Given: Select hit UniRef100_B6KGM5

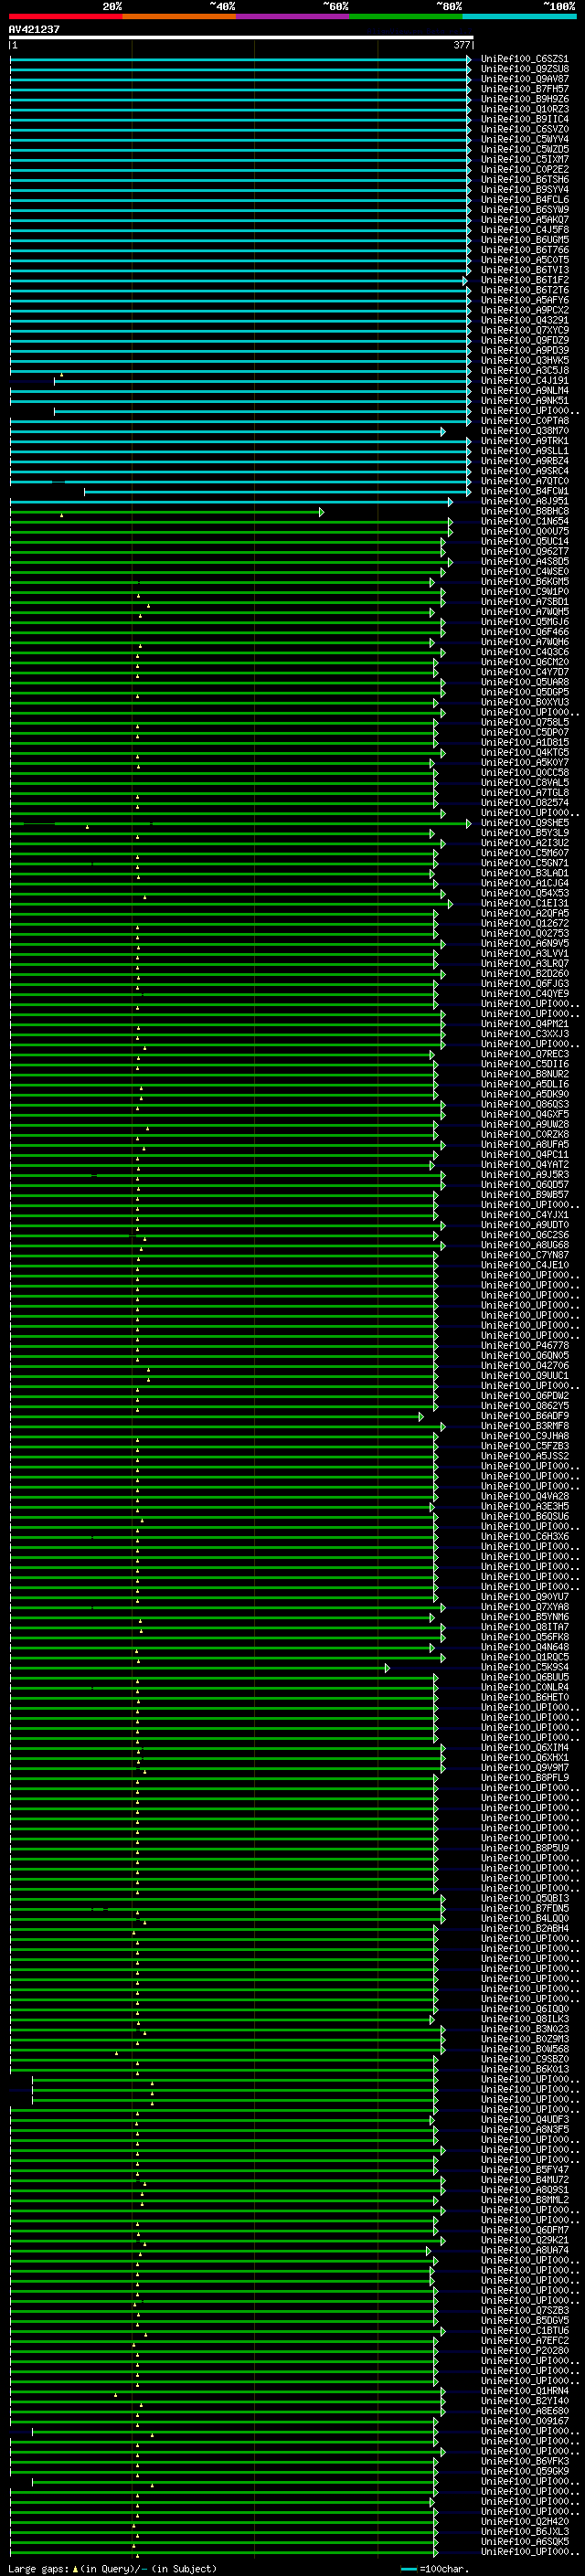Looking at the screenshot, I should click(x=524, y=581).
